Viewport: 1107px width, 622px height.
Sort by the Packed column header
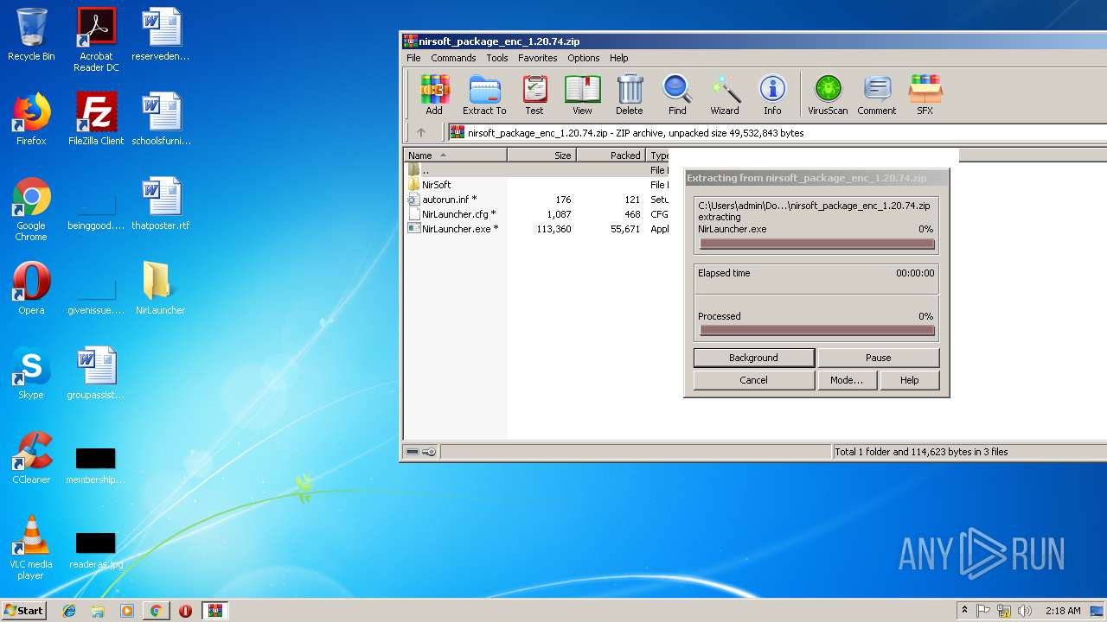point(611,155)
